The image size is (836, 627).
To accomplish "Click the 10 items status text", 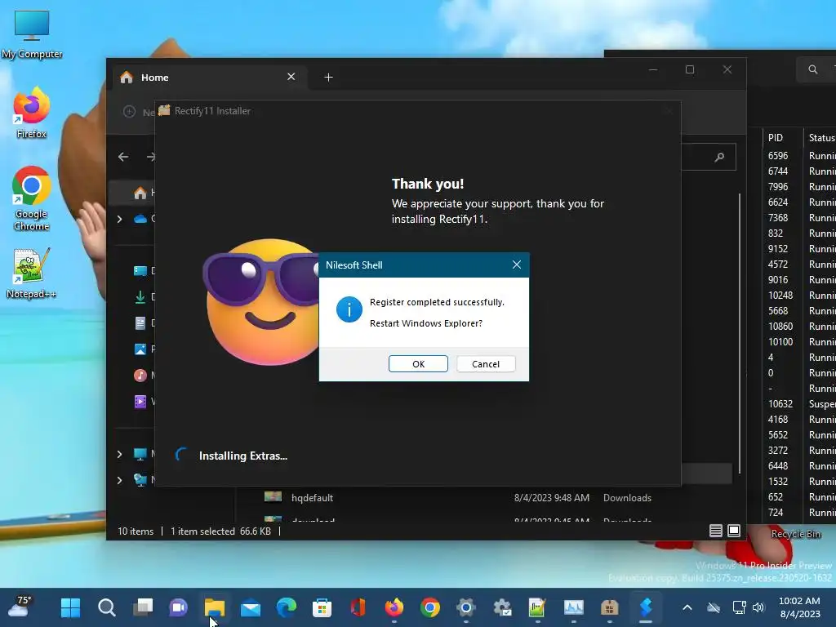I will tap(136, 531).
